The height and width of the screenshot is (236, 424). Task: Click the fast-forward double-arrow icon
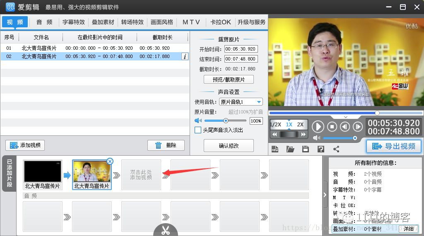tap(304, 135)
